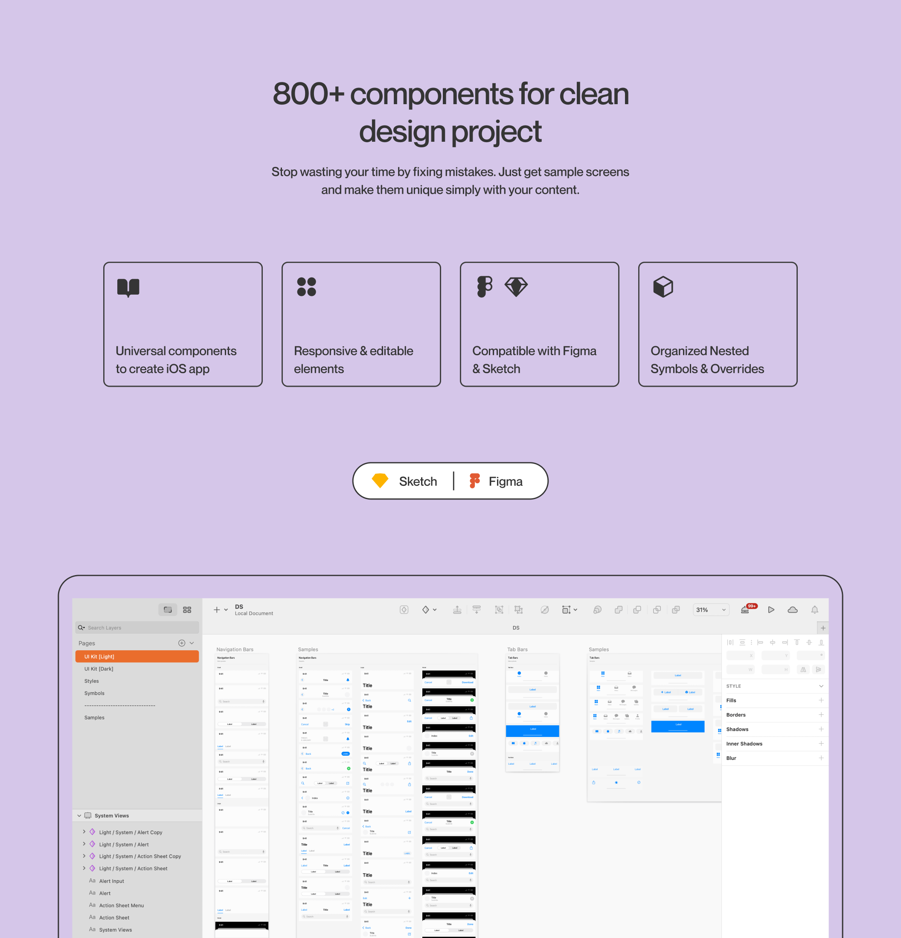Click the notification bell icon

[x=814, y=610]
